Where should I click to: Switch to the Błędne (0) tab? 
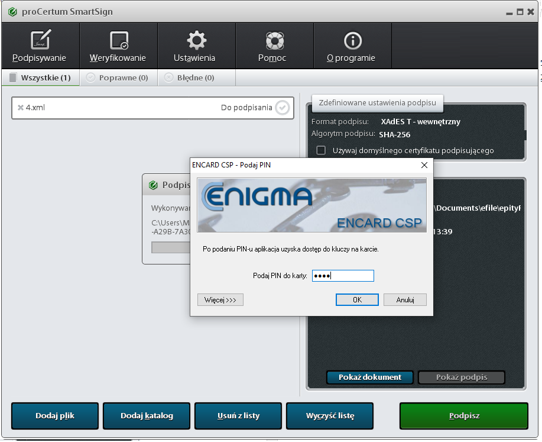(x=196, y=78)
